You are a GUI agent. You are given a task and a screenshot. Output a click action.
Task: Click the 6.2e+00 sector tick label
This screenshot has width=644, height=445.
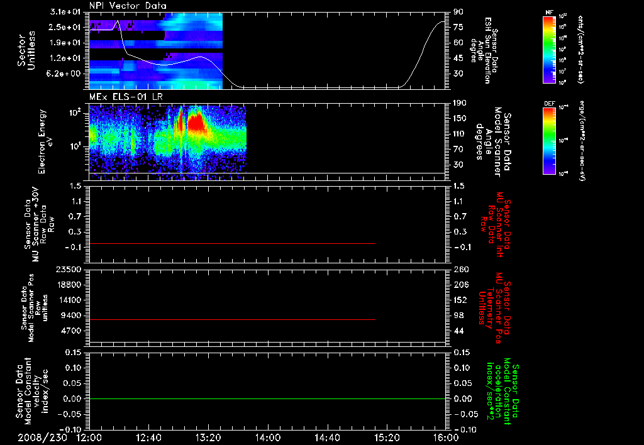pyautogui.click(x=65, y=74)
